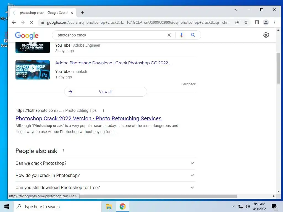Open the Chrome profile avatar

tap(266, 22)
